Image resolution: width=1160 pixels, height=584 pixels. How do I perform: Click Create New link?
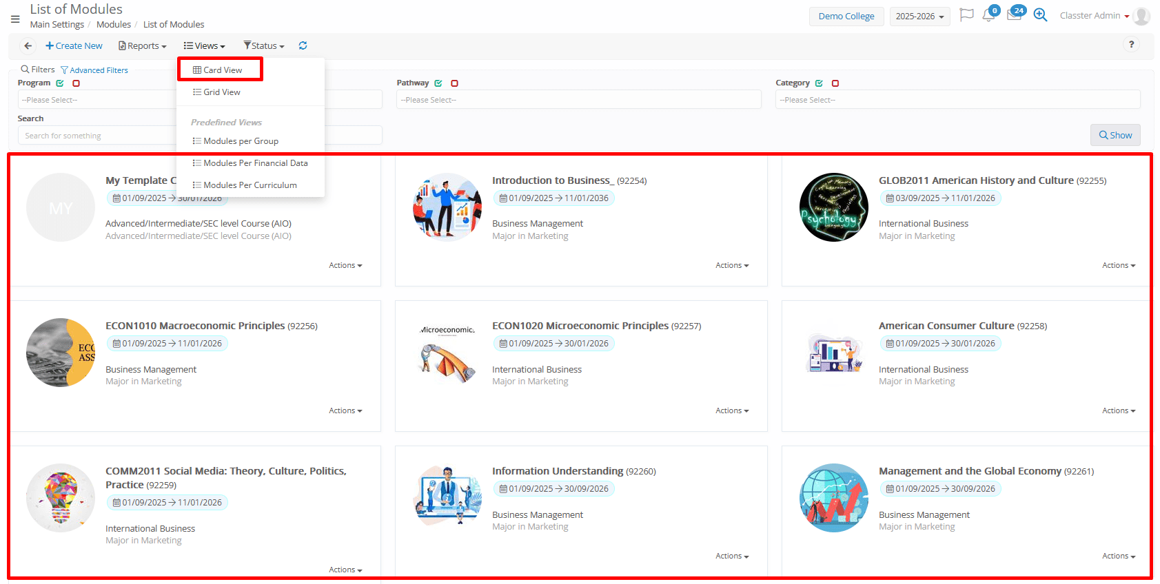coord(74,46)
